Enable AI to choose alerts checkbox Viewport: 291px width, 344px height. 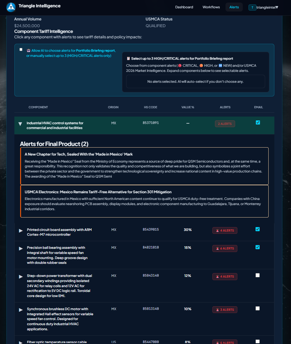[x=21, y=50]
